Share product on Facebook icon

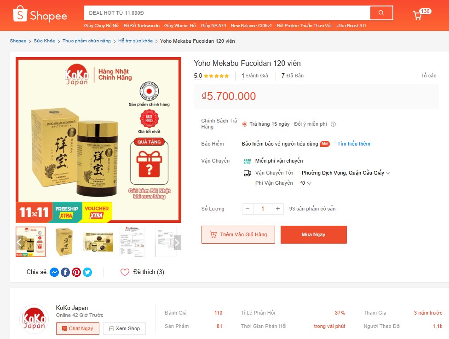[x=65, y=272]
